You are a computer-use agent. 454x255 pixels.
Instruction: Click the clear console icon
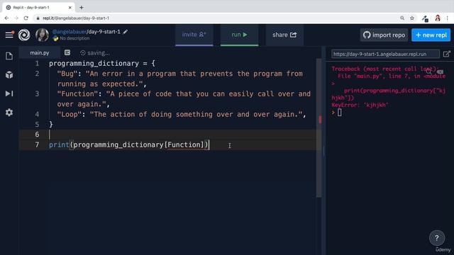coord(440,72)
